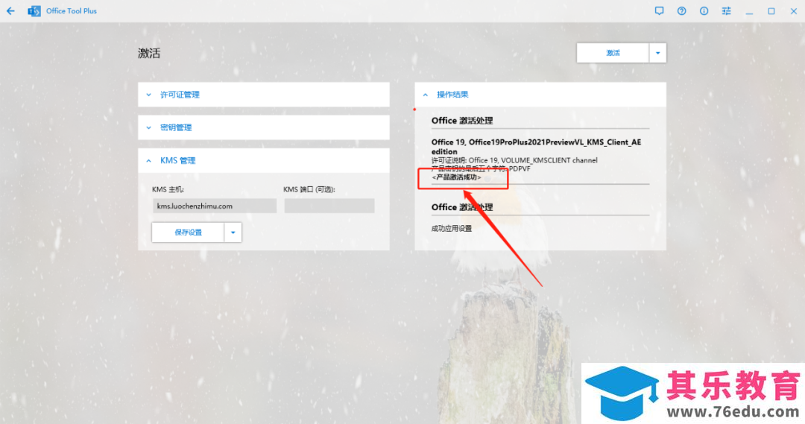Go back with the back arrow
This screenshot has width=805, height=424.
click(x=10, y=10)
